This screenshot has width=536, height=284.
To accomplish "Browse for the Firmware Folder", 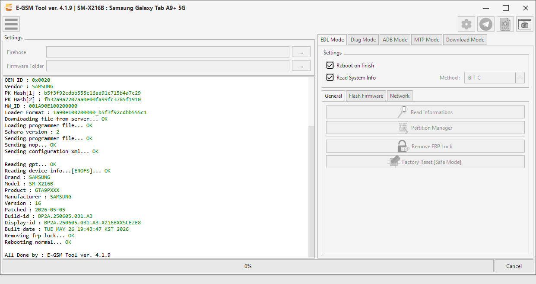I will click(x=301, y=66).
